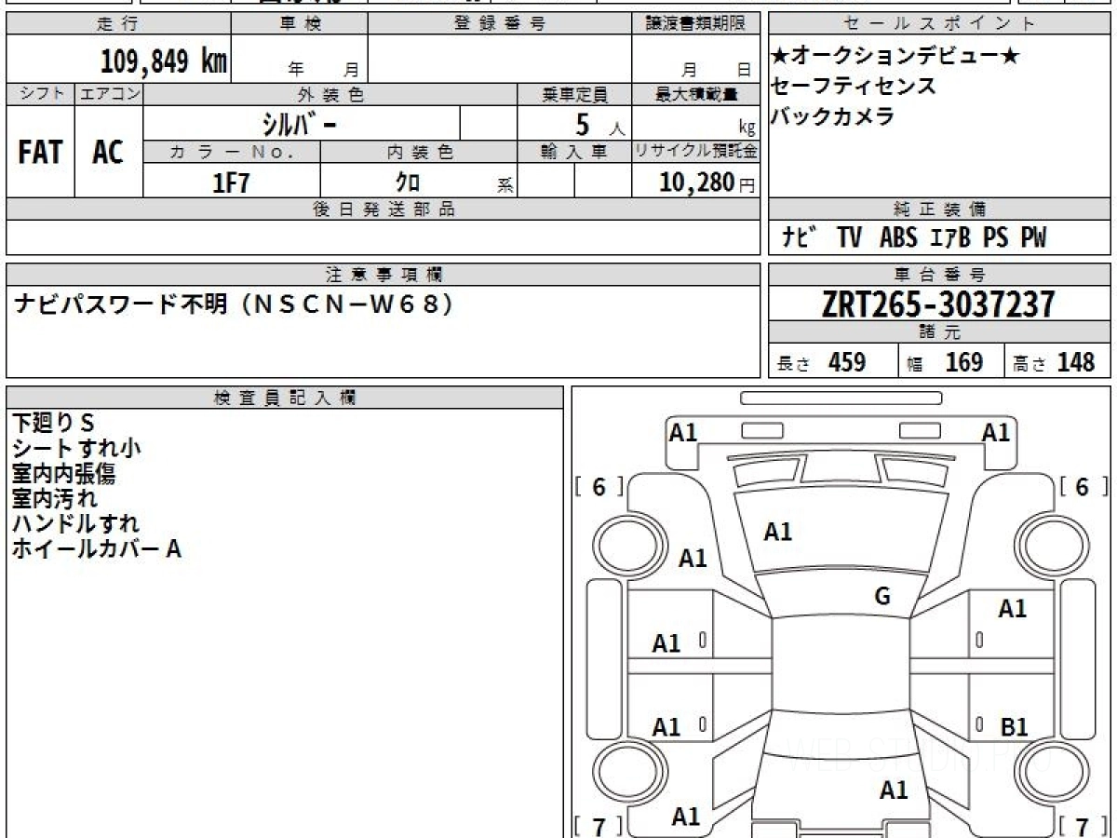Select the height value 高さ 148

click(1055, 362)
